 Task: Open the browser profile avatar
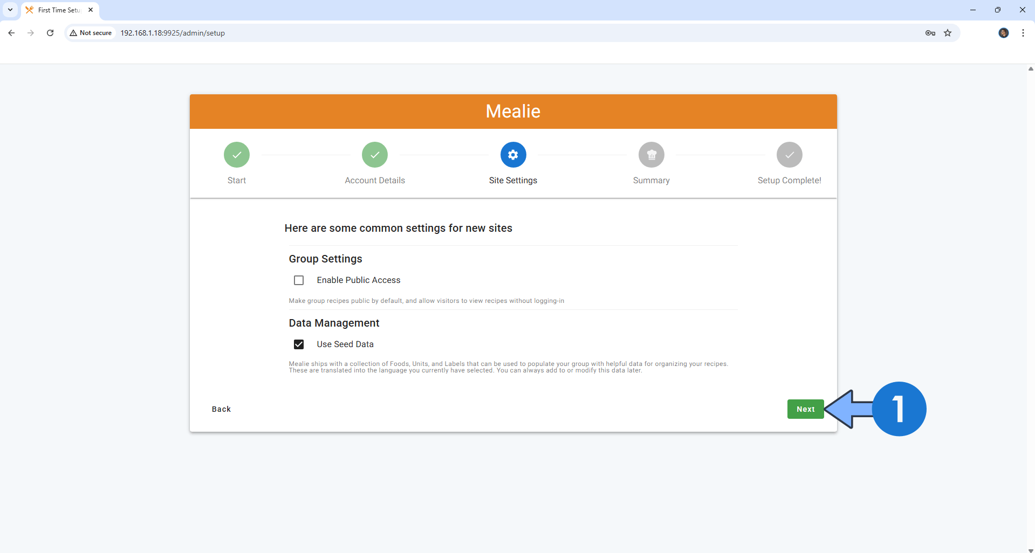(1004, 33)
